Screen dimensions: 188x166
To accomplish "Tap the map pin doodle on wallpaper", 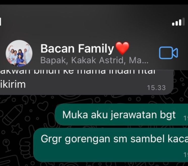I will coord(7,146).
